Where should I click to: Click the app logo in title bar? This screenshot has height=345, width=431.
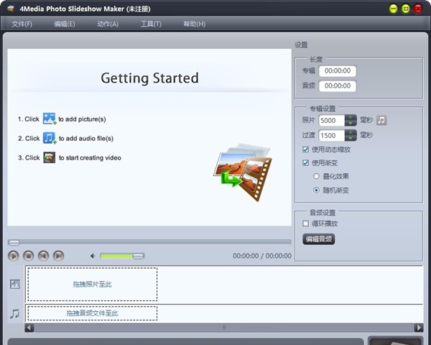(x=11, y=9)
